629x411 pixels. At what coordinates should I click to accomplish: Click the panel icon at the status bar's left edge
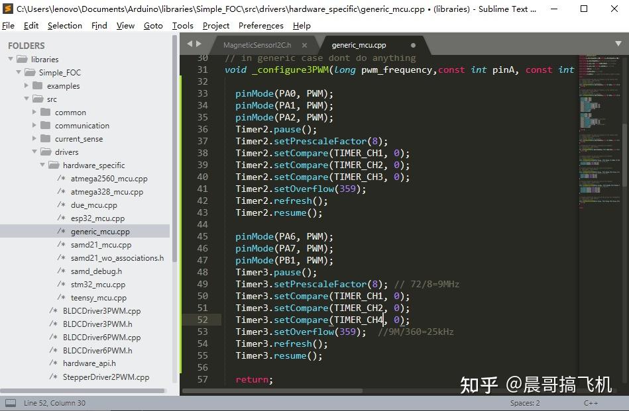pos(9,402)
